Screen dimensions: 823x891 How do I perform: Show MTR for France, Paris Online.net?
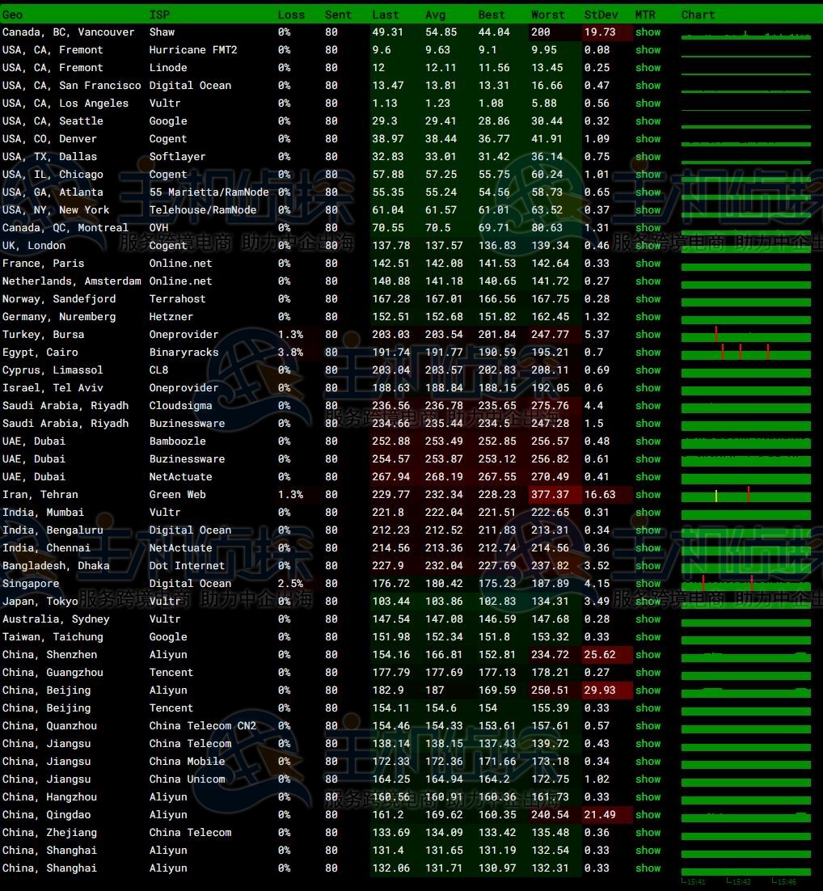tap(648, 264)
